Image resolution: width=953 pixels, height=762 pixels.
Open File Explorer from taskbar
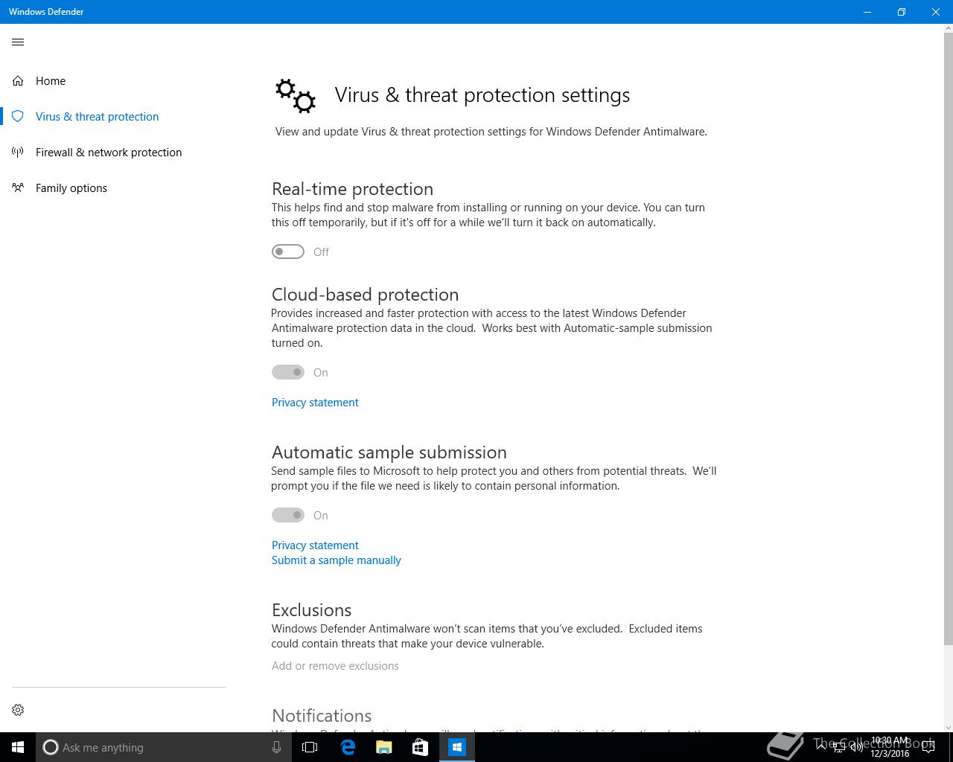click(383, 747)
